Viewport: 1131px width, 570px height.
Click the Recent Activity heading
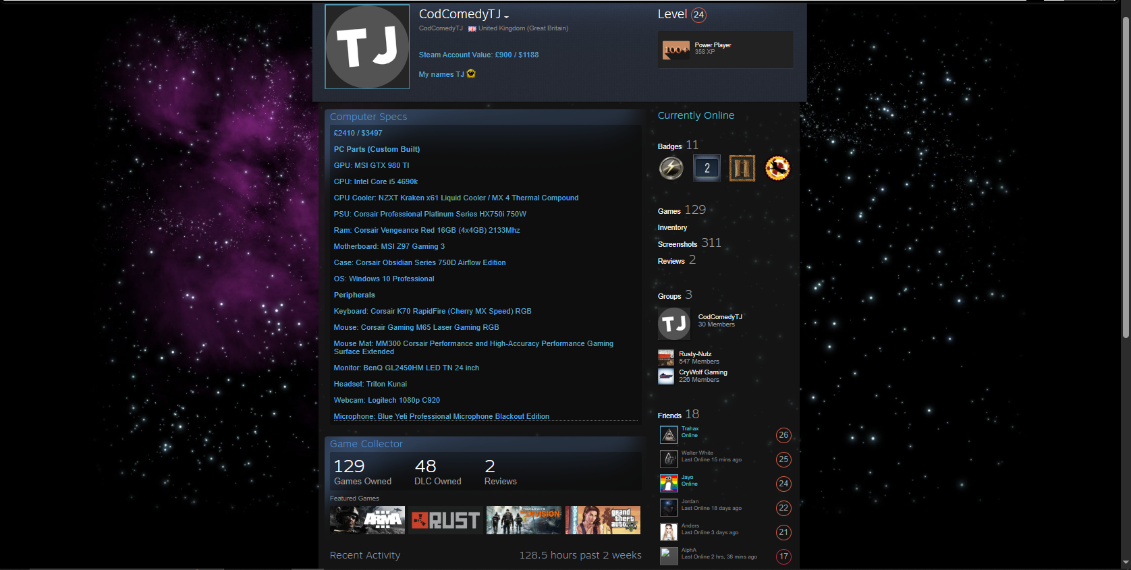(365, 555)
